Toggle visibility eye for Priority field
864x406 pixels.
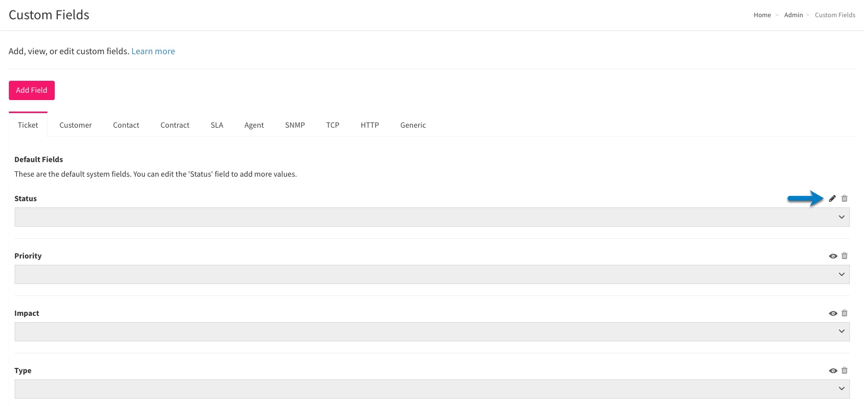(x=833, y=256)
